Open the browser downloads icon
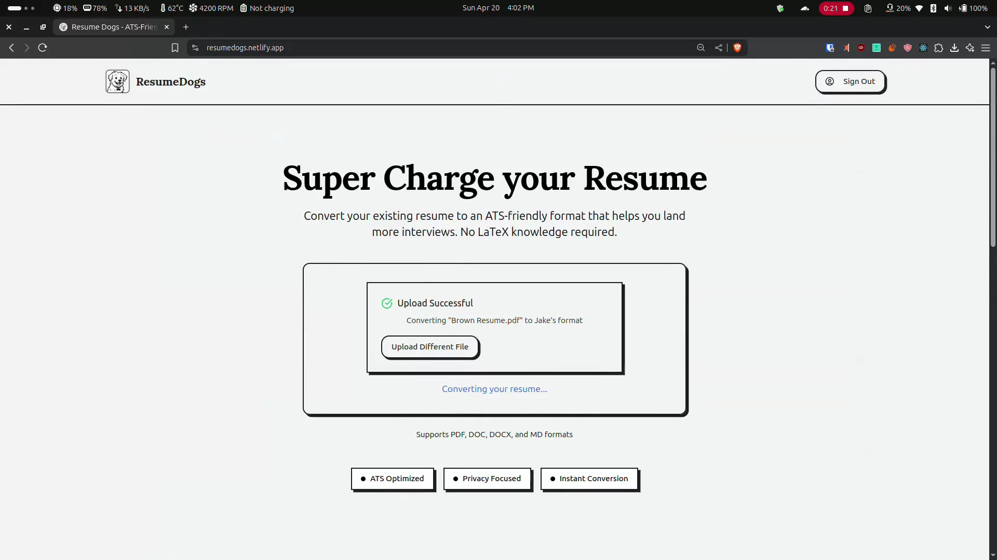 point(954,48)
